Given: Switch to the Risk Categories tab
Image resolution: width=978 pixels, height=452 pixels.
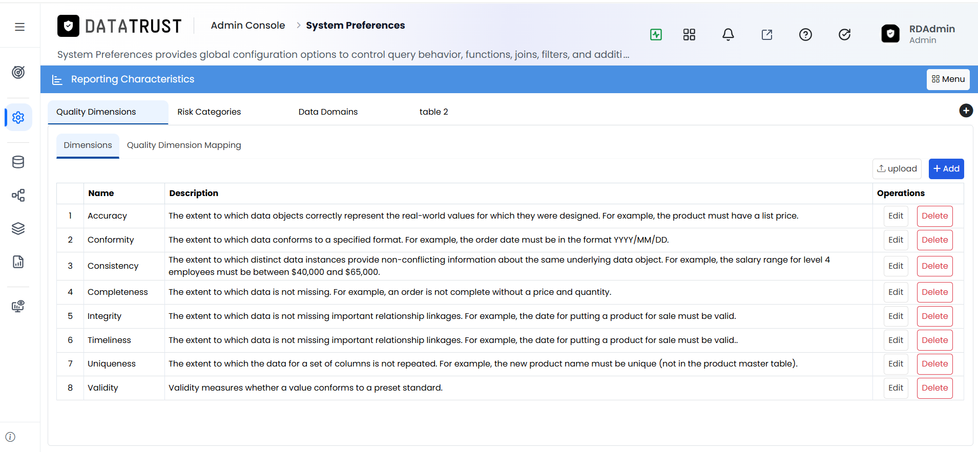Looking at the screenshot, I should 209,112.
